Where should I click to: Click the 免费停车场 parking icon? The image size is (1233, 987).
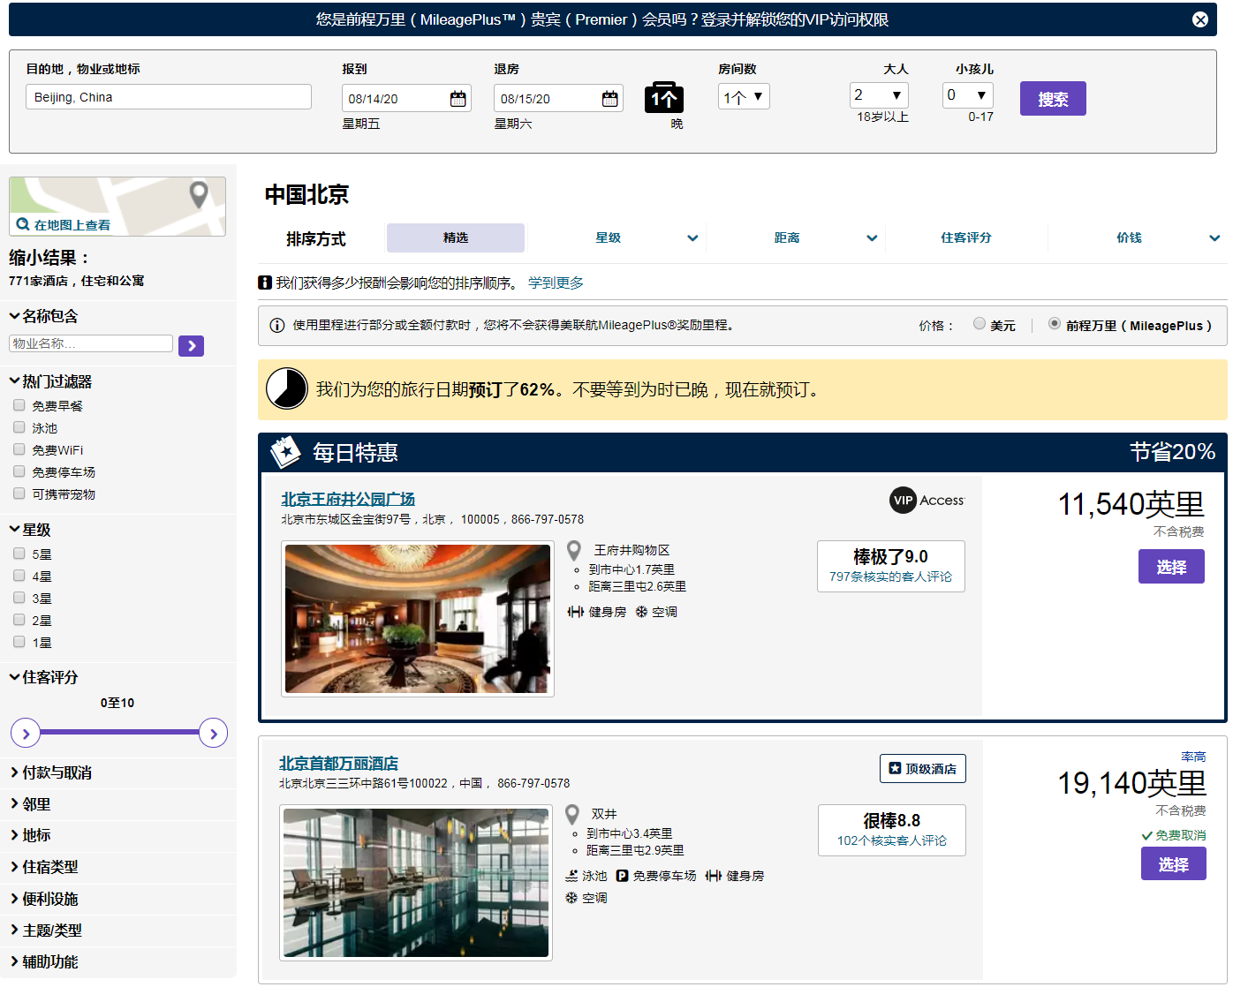tap(622, 876)
